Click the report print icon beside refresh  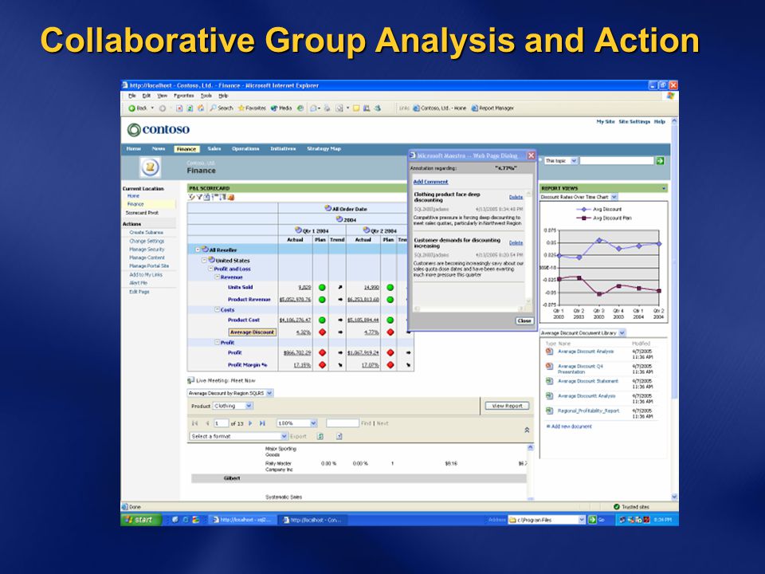tap(339, 436)
